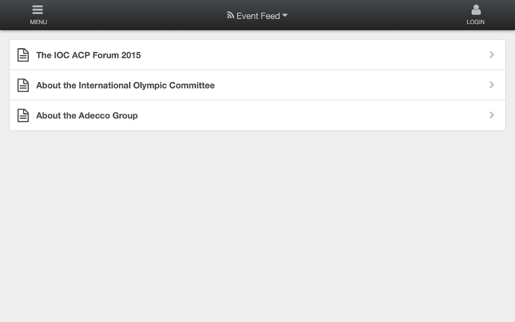Select the Event Feed title text
Viewport: 515px width, 322px height.
point(258,16)
